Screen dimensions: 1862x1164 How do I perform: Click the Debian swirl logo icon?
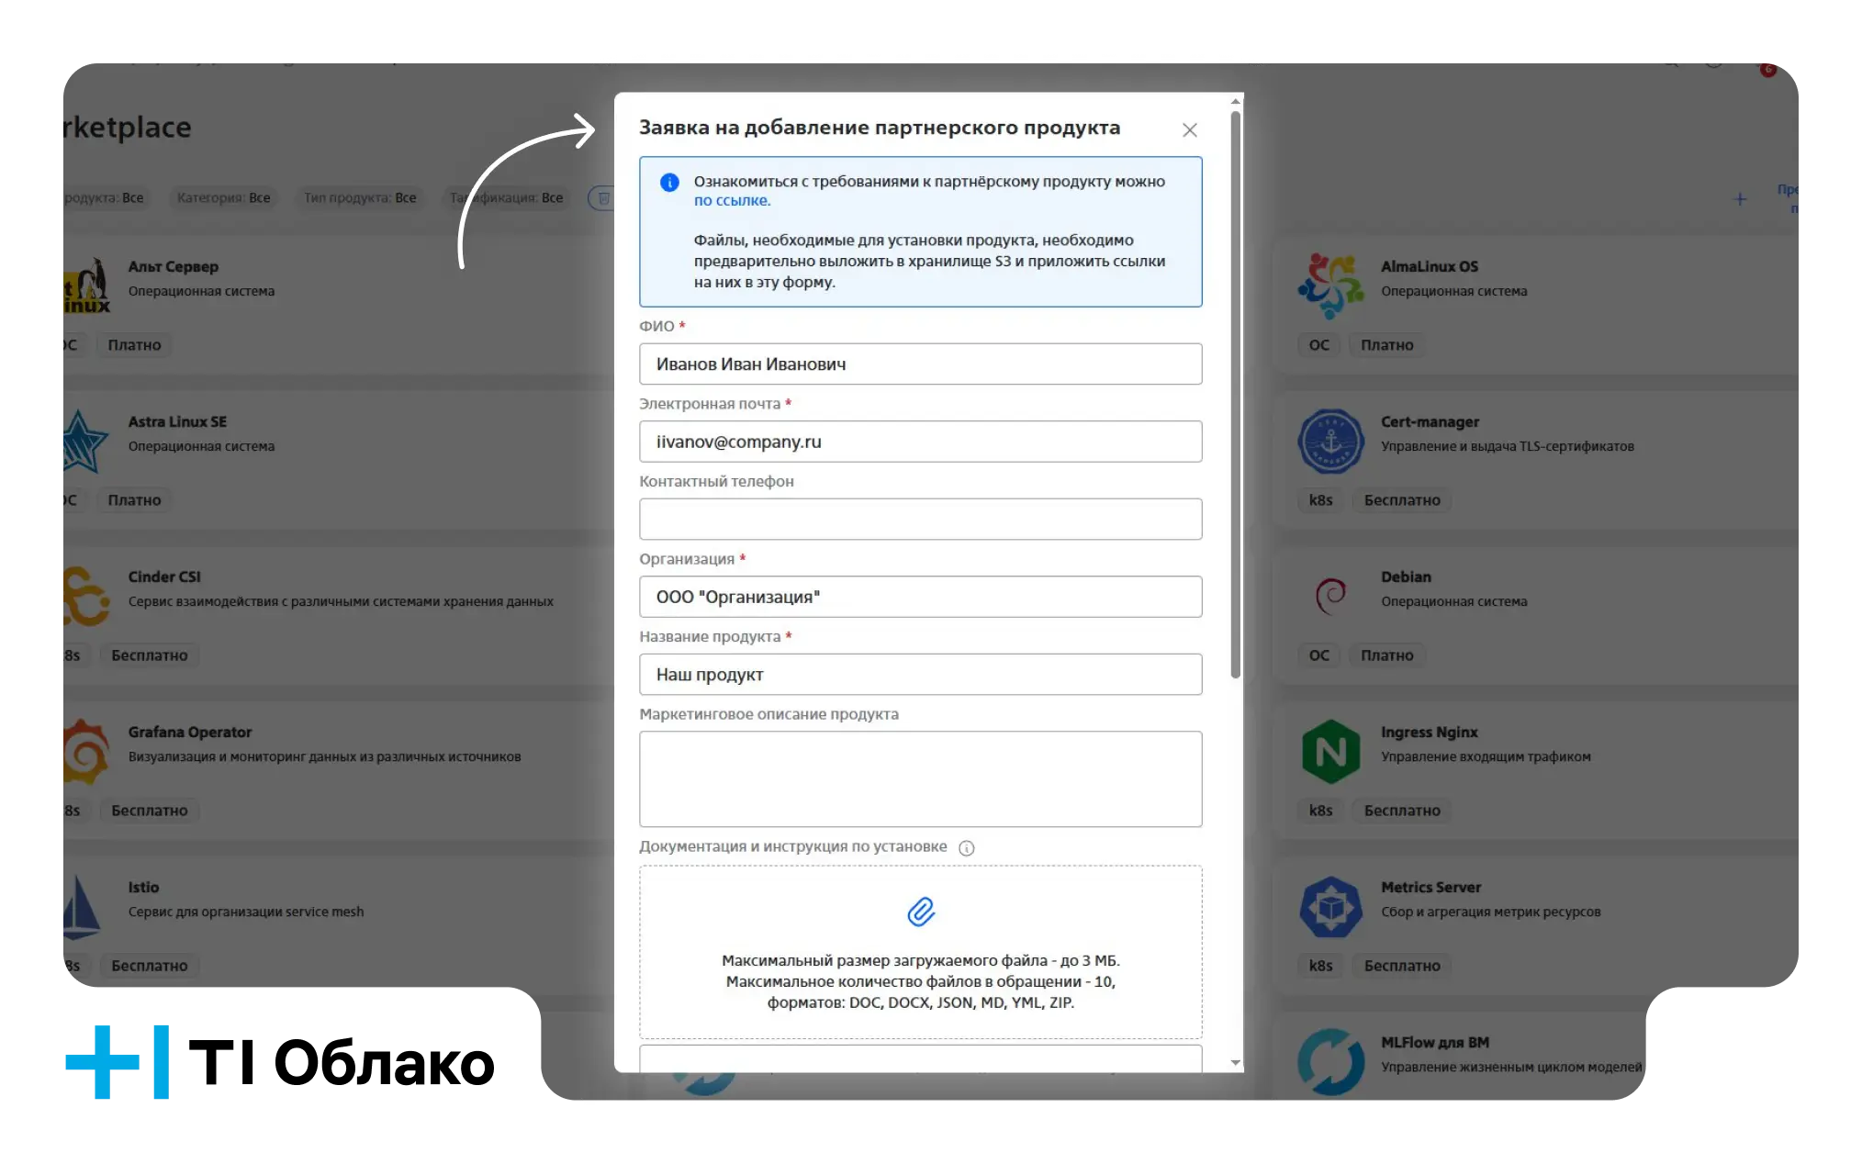coord(1330,596)
